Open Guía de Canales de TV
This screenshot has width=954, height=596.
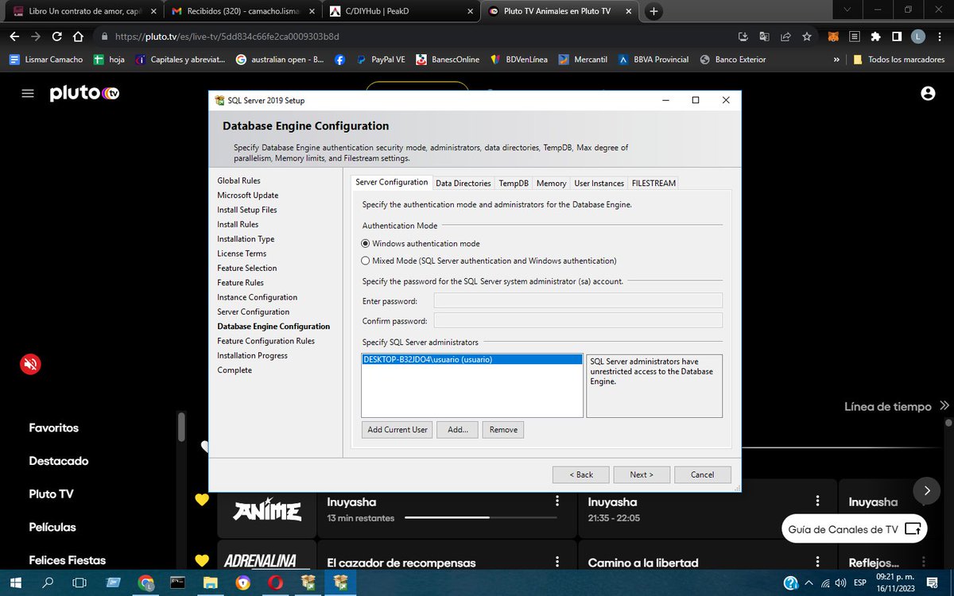point(854,529)
